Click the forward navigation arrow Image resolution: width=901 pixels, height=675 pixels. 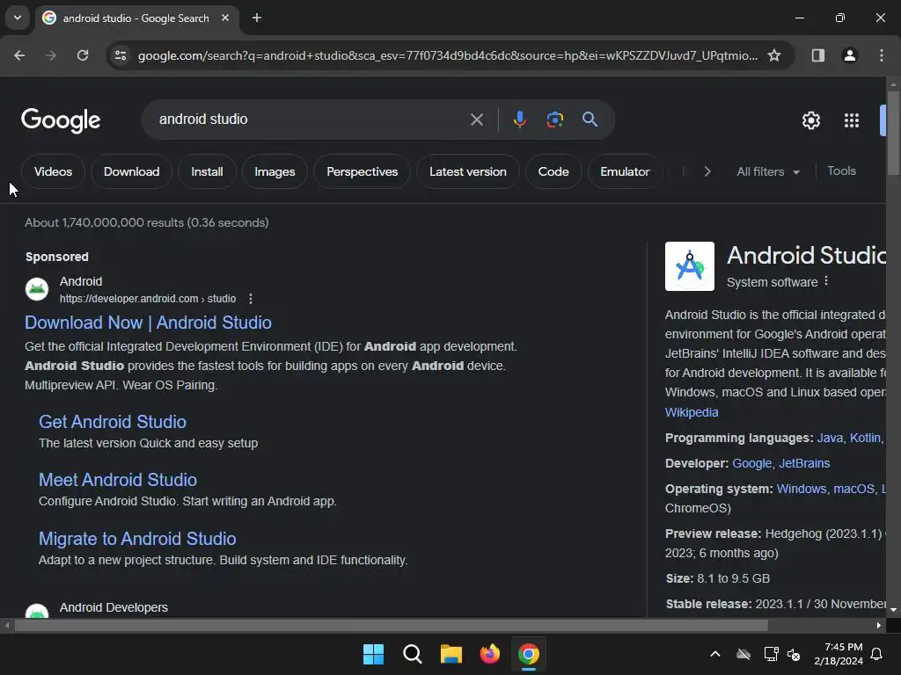point(51,55)
